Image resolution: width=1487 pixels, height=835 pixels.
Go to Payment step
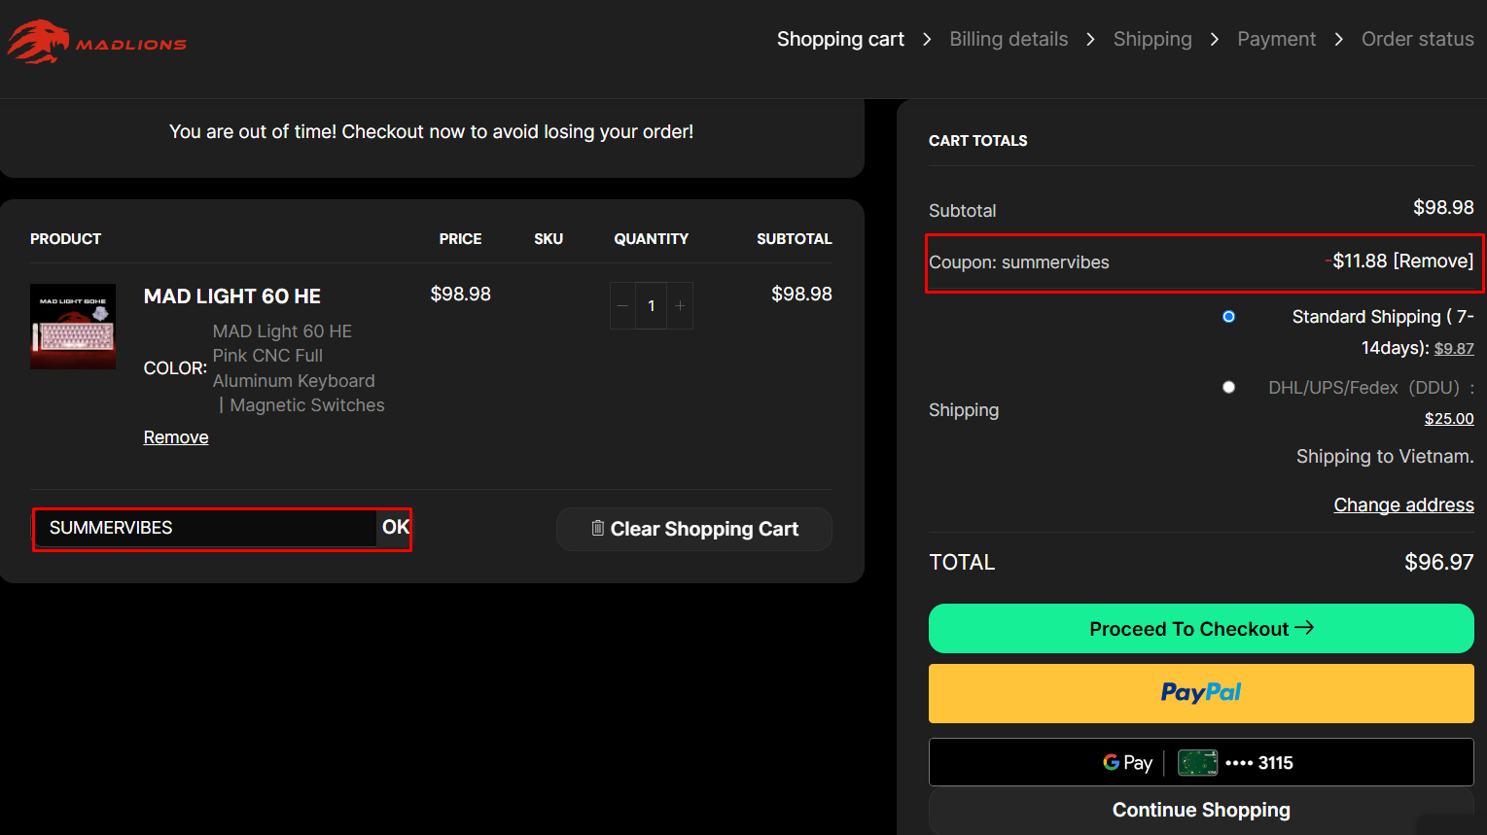pos(1276,39)
